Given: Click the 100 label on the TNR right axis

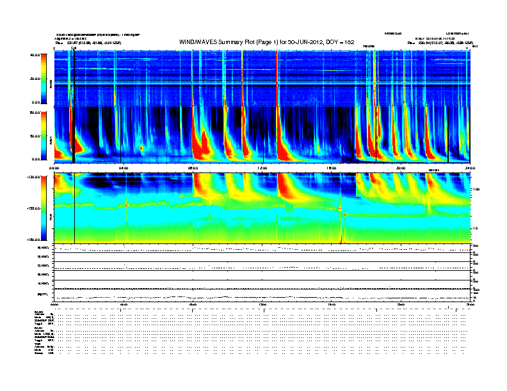Looking at the screenshot, I should (476, 189).
